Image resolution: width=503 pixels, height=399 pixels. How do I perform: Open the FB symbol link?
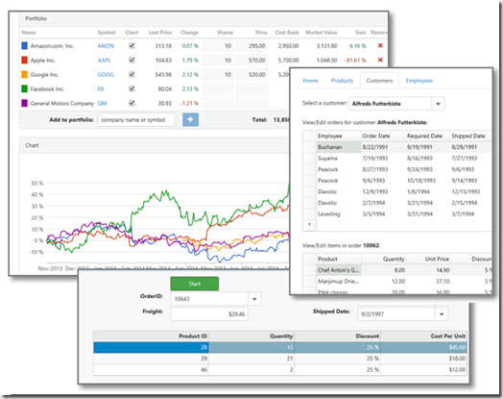[x=101, y=89]
